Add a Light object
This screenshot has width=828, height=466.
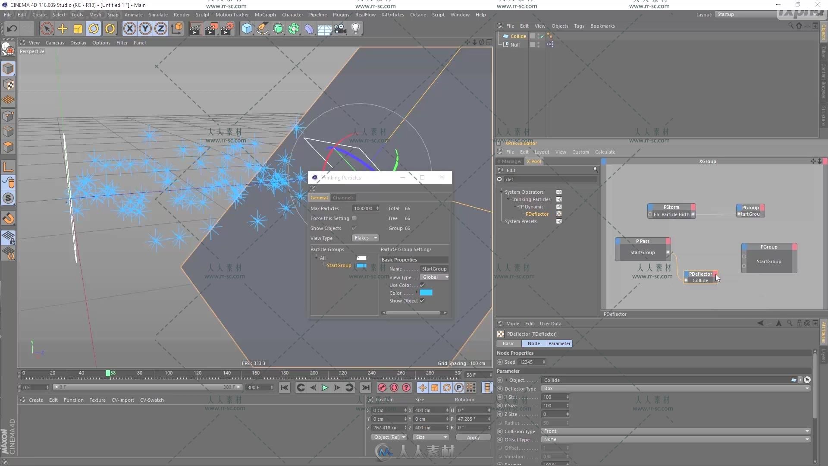[356, 29]
